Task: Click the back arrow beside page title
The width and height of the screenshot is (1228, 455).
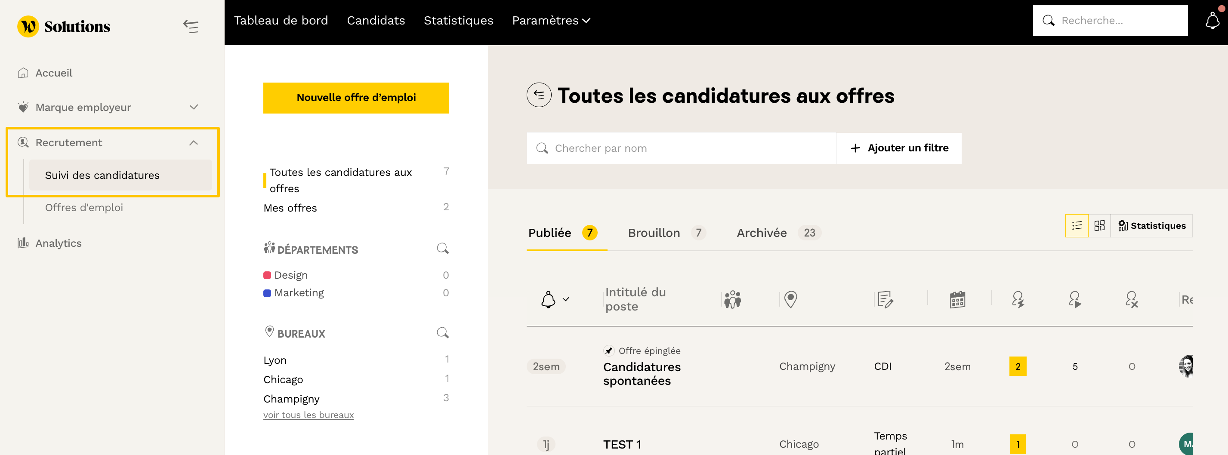Action: pos(538,95)
